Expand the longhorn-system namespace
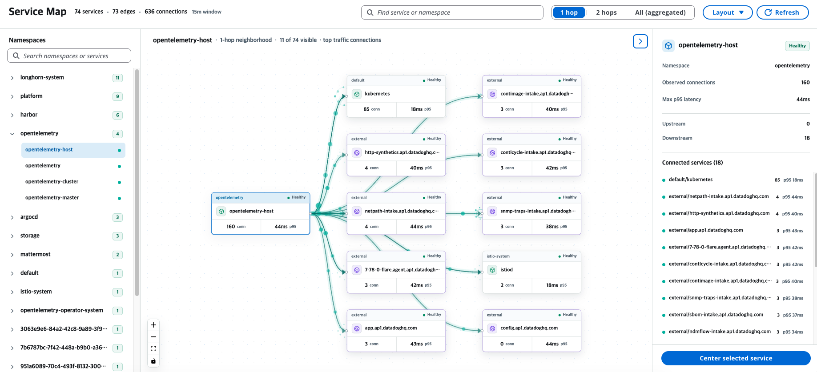 [x=12, y=78]
